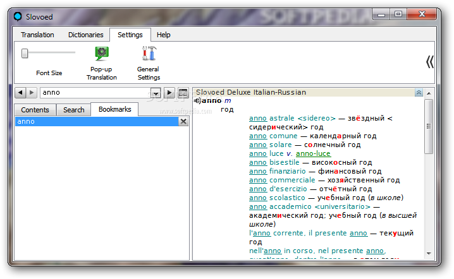This screenshot has width=454, height=279.
Task: Go forward with the gray right arrow
Action: coord(32,93)
